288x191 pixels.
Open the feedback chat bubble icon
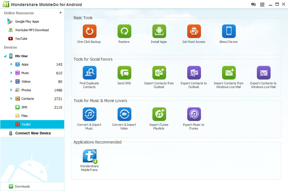253,5
